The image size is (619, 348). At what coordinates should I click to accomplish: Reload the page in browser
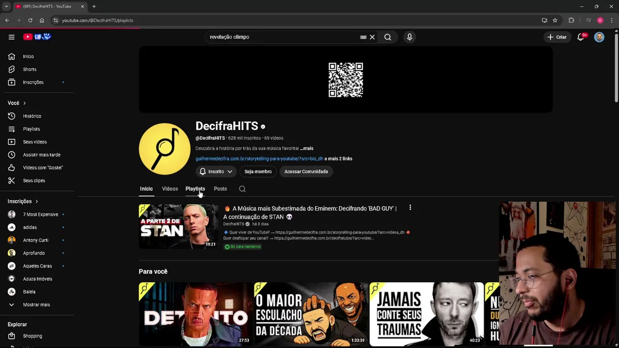(x=30, y=20)
